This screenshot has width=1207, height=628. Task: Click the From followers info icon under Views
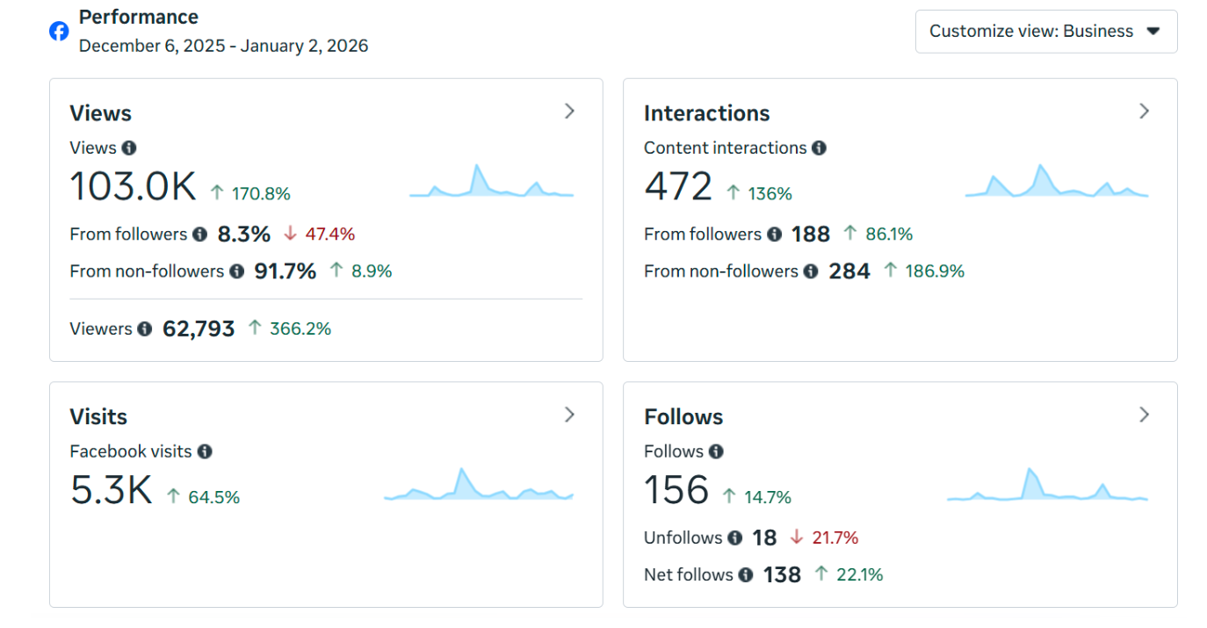point(199,235)
